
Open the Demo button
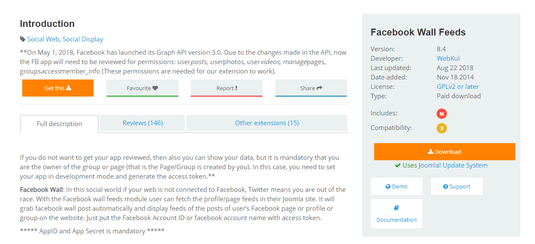tap(396, 186)
